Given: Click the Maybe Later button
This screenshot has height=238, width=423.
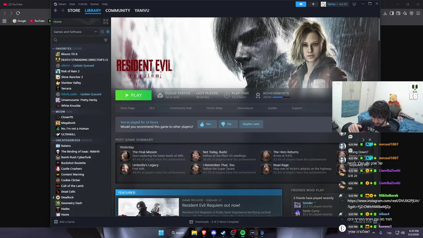Looking at the screenshot, I should [251, 124].
